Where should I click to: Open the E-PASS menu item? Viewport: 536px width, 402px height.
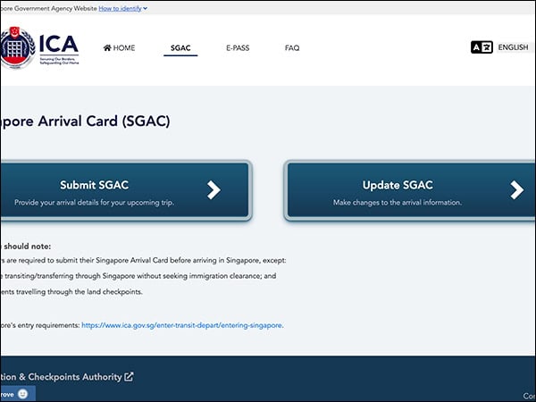(238, 48)
